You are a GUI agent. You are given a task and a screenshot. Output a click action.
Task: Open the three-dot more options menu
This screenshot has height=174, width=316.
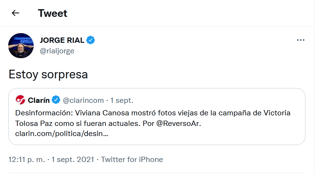[x=301, y=40]
